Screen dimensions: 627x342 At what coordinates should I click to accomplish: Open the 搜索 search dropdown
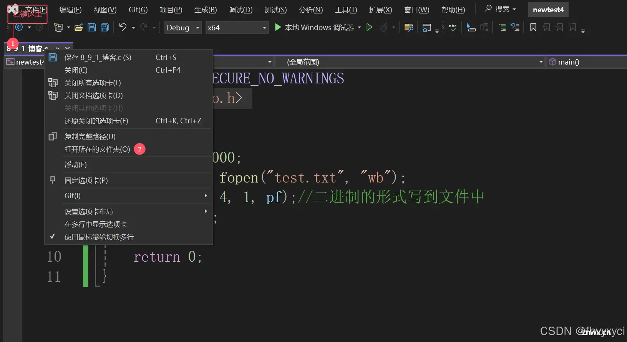coord(500,9)
